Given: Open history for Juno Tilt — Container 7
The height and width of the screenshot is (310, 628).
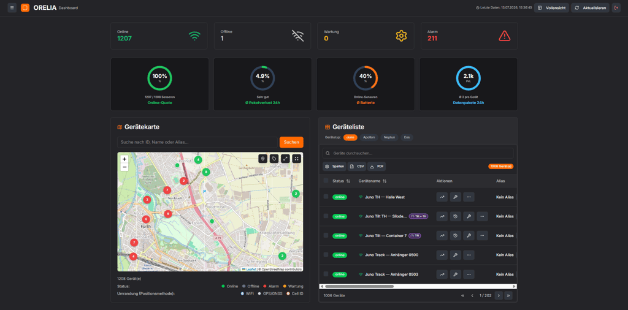Looking at the screenshot, I should (456, 236).
